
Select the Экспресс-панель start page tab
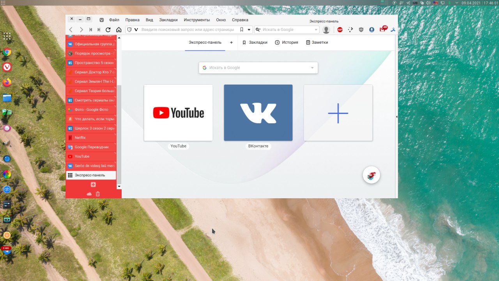[x=205, y=42]
